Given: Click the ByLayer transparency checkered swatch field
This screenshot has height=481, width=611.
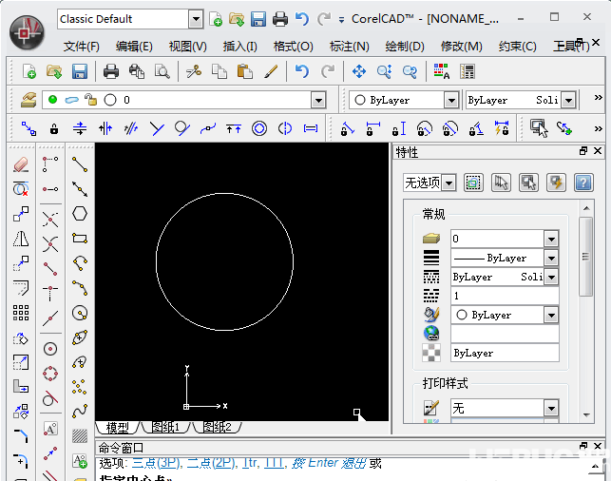Looking at the screenshot, I should pos(505,353).
